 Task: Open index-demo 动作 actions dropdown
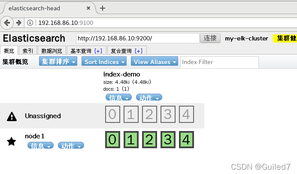[x=149, y=97]
